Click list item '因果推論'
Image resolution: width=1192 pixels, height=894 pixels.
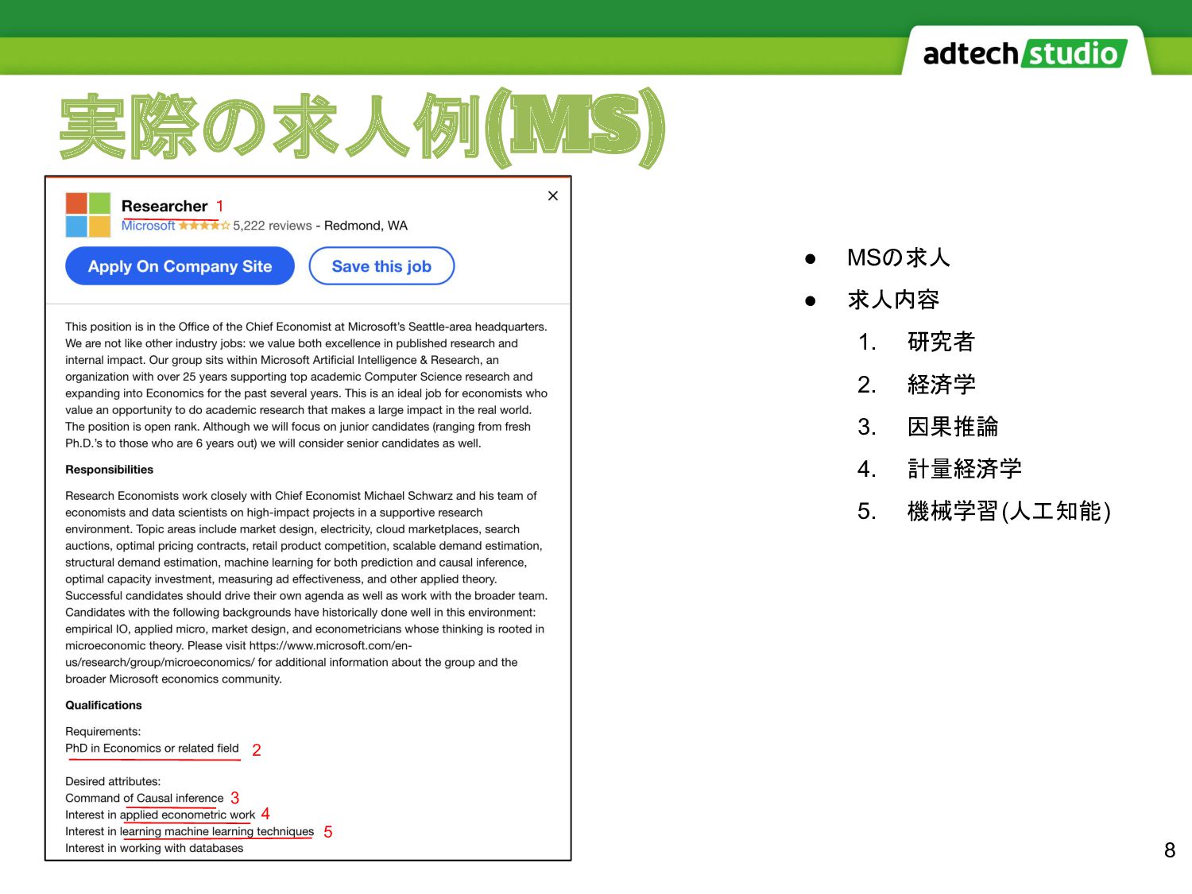tap(953, 427)
